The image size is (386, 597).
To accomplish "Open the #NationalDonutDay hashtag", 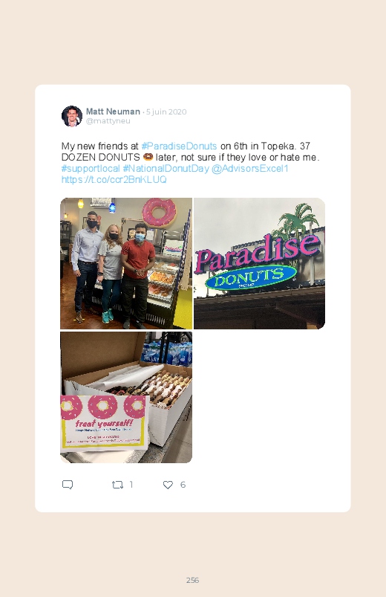I will [166, 168].
